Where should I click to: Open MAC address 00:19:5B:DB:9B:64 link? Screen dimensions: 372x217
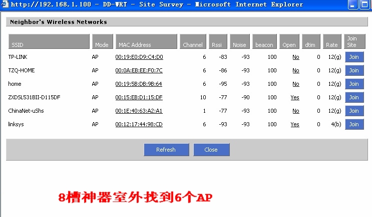coord(139,84)
